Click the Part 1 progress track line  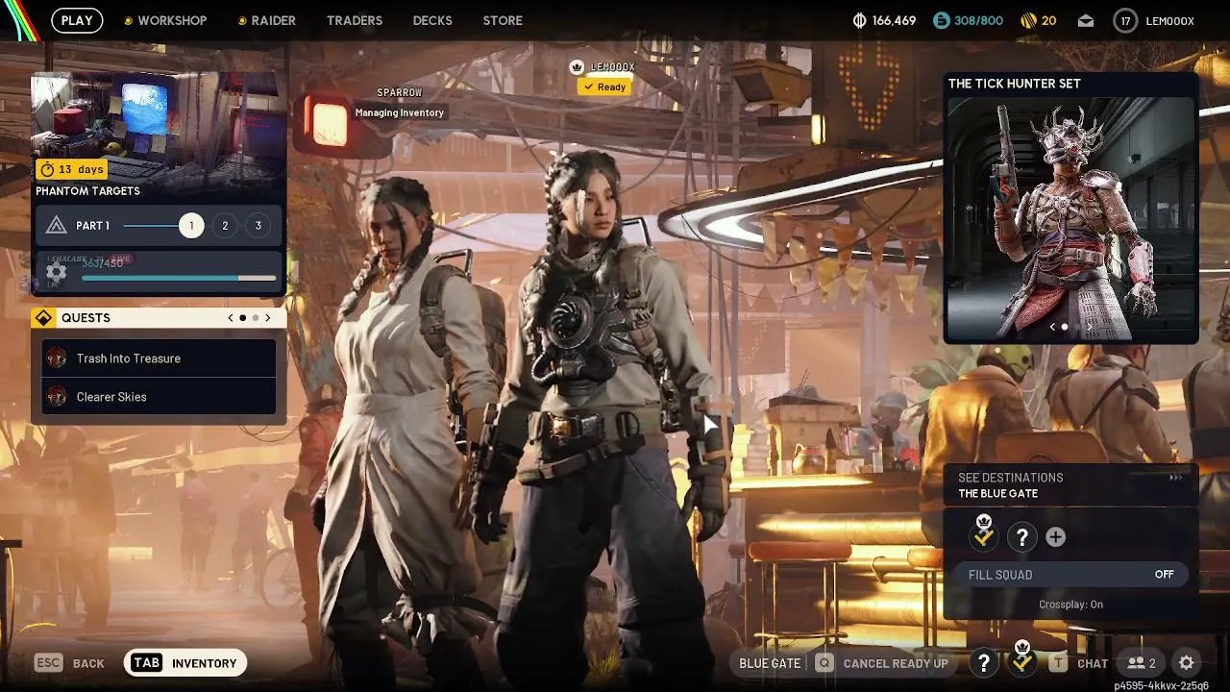click(x=152, y=226)
